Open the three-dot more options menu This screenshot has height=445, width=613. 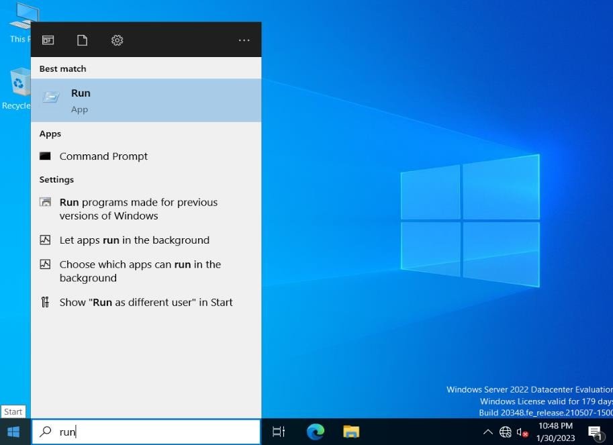click(x=244, y=40)
